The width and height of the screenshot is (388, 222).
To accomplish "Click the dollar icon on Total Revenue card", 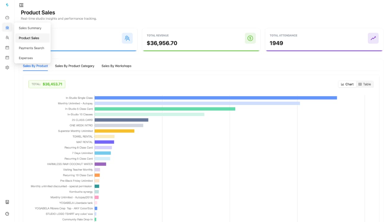I will [250, 39].
